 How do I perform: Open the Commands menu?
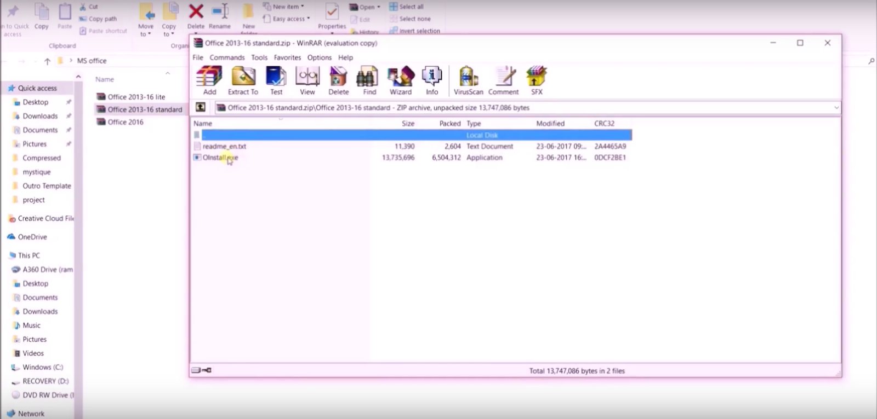coord(227,57)
